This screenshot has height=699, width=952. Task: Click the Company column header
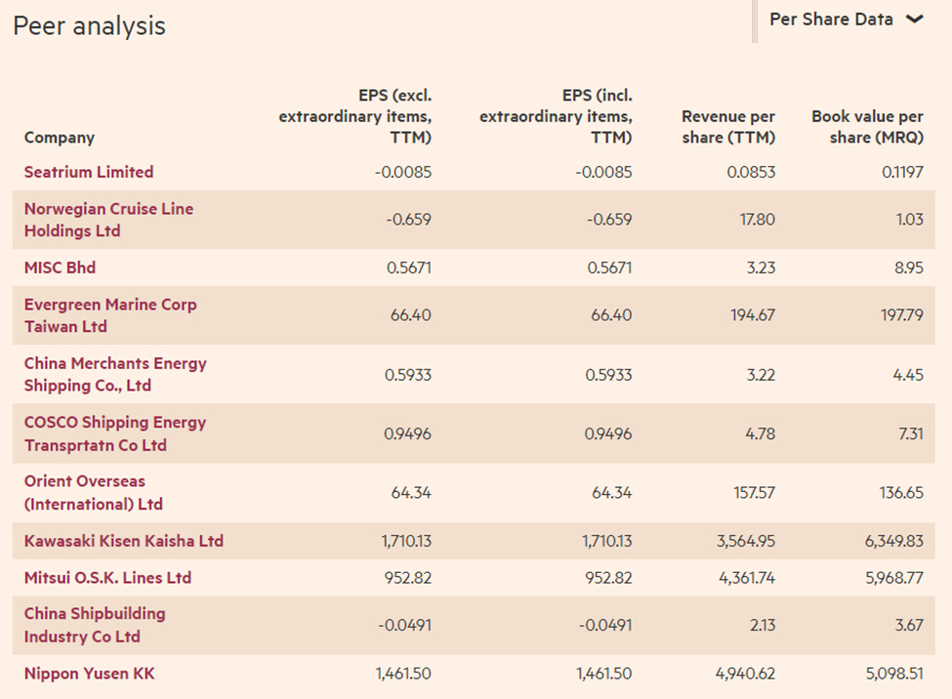(60, 138)
